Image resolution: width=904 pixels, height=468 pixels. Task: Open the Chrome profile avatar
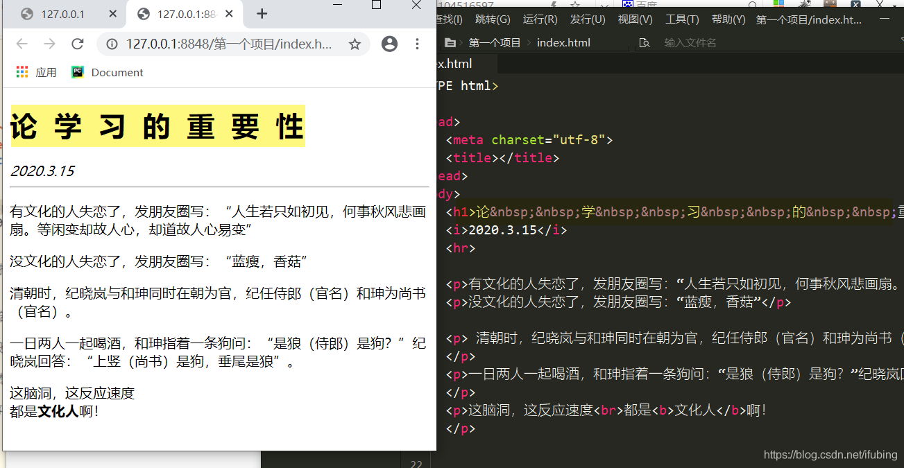point(390,44)
